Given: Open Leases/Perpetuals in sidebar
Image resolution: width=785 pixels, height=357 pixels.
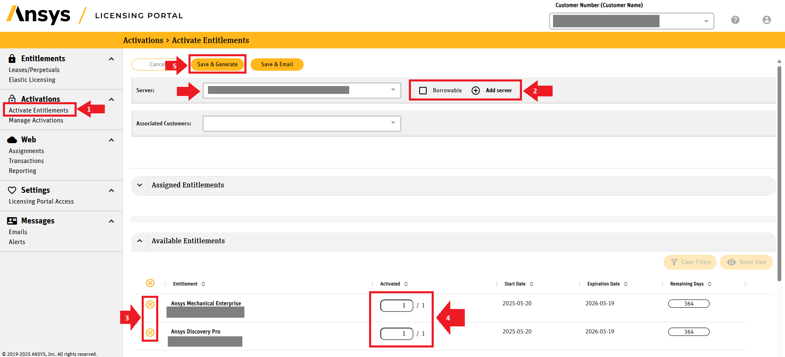Looking at the screenshot, I should coord(34,70).
